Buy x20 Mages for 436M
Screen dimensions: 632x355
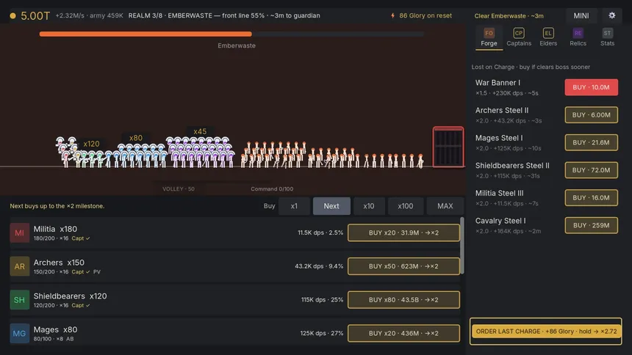[x=403, y=333]
